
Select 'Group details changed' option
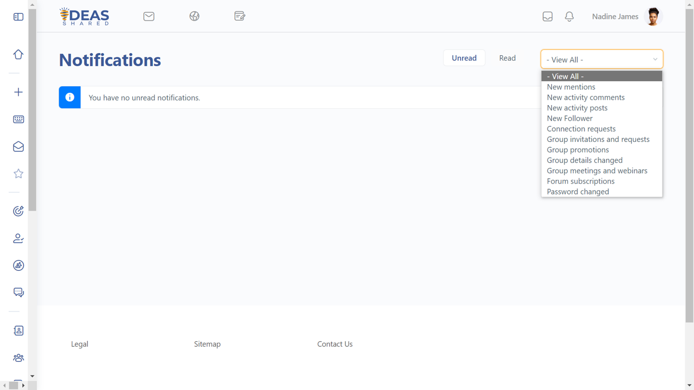(602, 160)
